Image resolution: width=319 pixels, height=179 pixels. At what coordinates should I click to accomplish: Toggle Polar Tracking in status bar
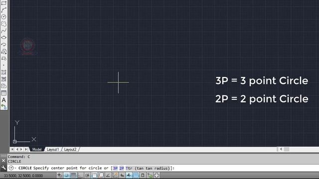87,175
